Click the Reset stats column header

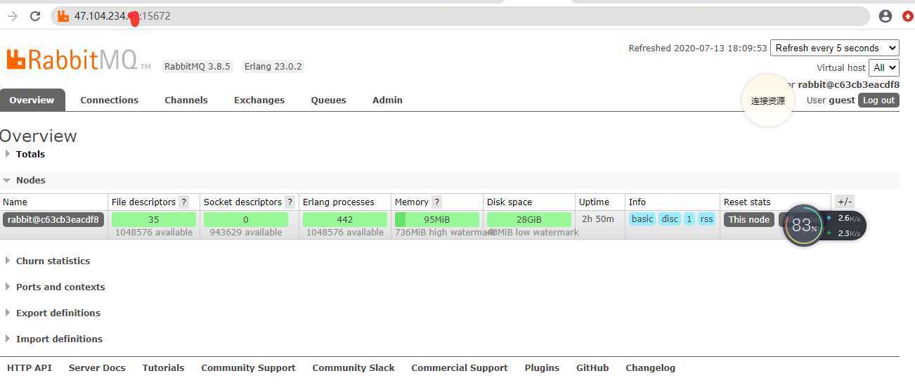[747, 202]
